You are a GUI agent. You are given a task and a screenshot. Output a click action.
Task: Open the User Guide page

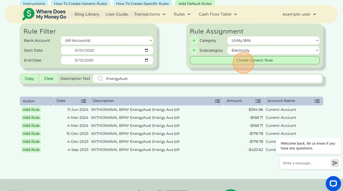(117, 14)
